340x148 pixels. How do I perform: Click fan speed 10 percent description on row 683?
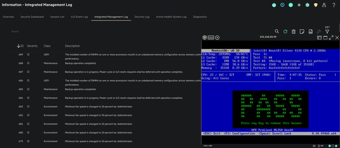[99, 106]
